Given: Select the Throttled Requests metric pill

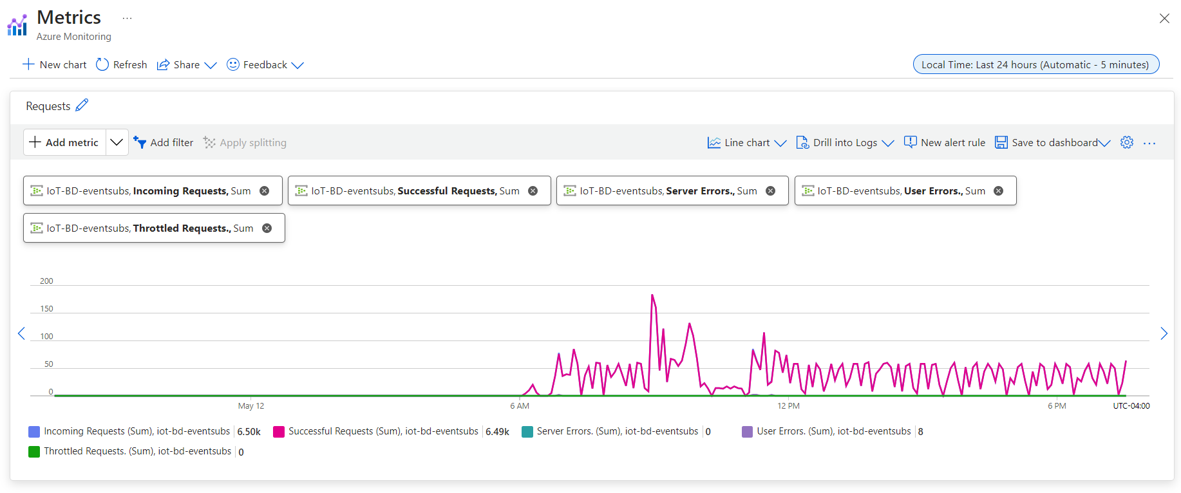Looking at the screenshot, I should click(154, 228).
